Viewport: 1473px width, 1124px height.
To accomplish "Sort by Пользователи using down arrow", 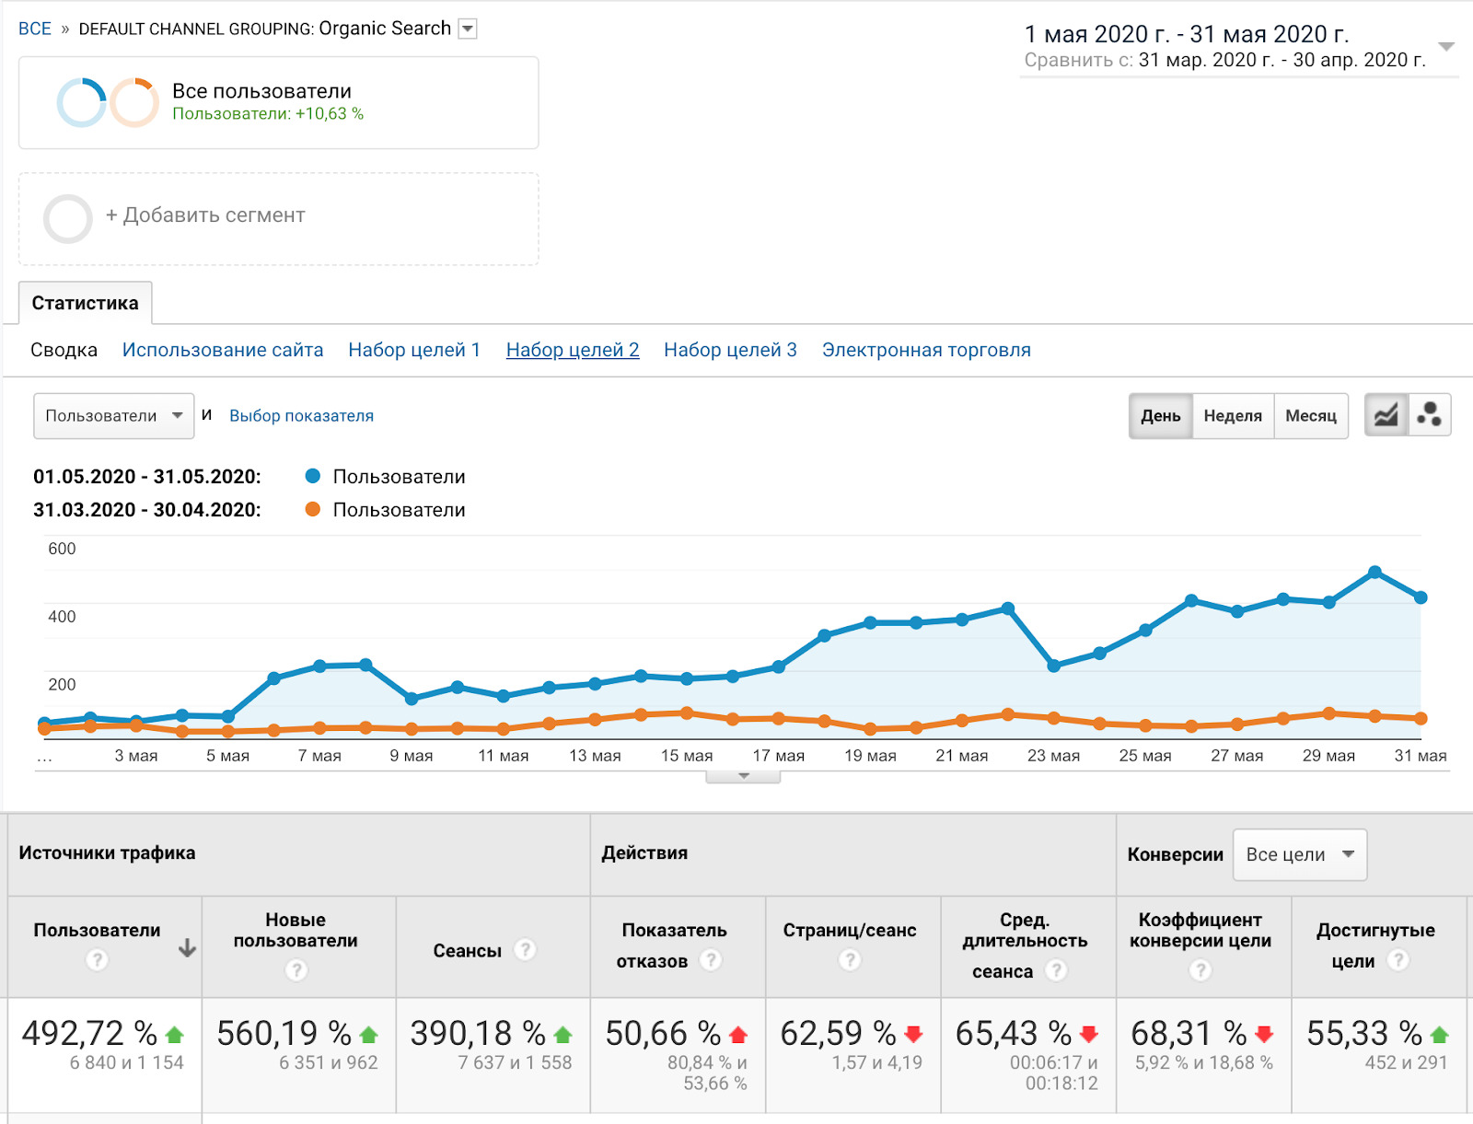I will coord(187,948).
